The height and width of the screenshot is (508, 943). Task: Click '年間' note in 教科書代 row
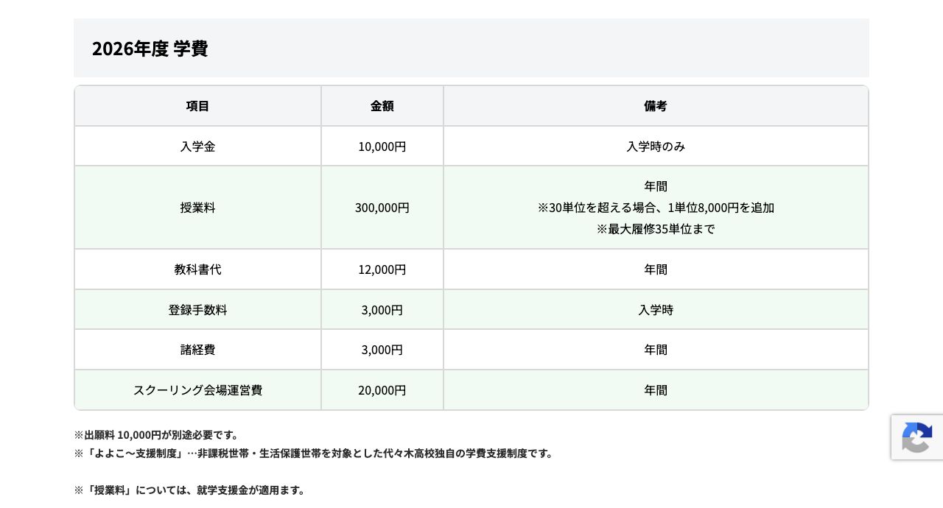[656, 269]
